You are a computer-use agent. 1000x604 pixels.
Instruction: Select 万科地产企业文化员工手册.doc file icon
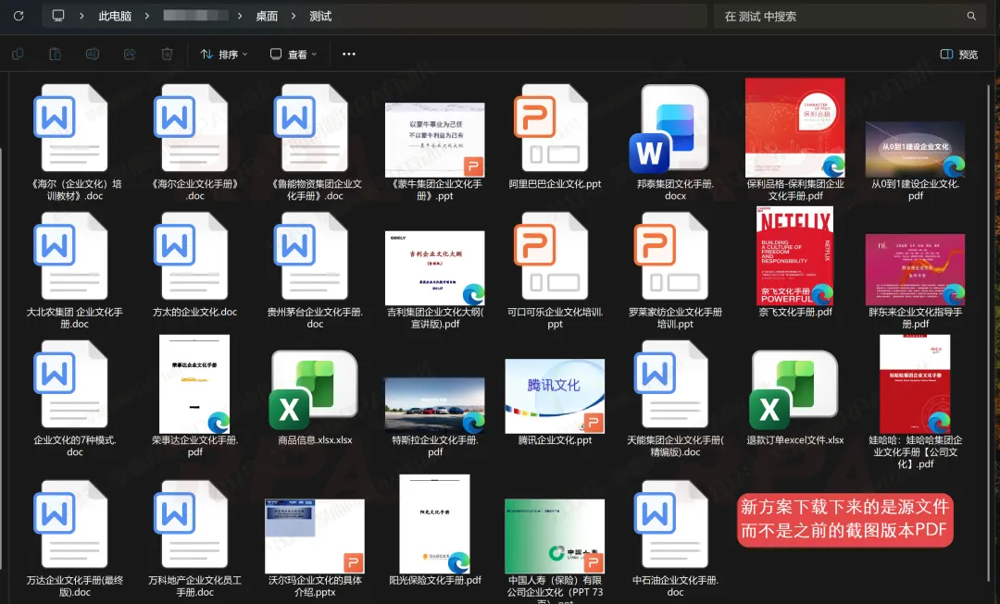pyautogui.click(x=190, y=524)
